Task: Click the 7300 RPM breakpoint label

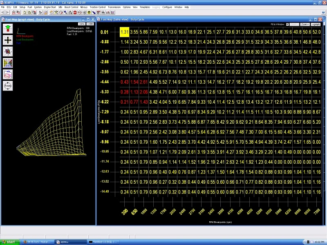Action: (x=316, y=212)
